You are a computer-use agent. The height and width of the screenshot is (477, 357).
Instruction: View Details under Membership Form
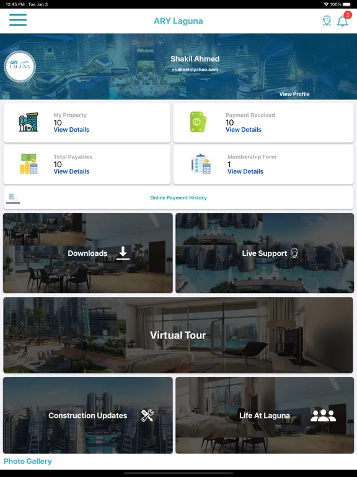pyautogui.click(x=245, y=171)
